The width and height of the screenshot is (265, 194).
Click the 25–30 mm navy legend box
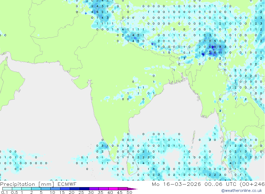click(x=84, y=189)
